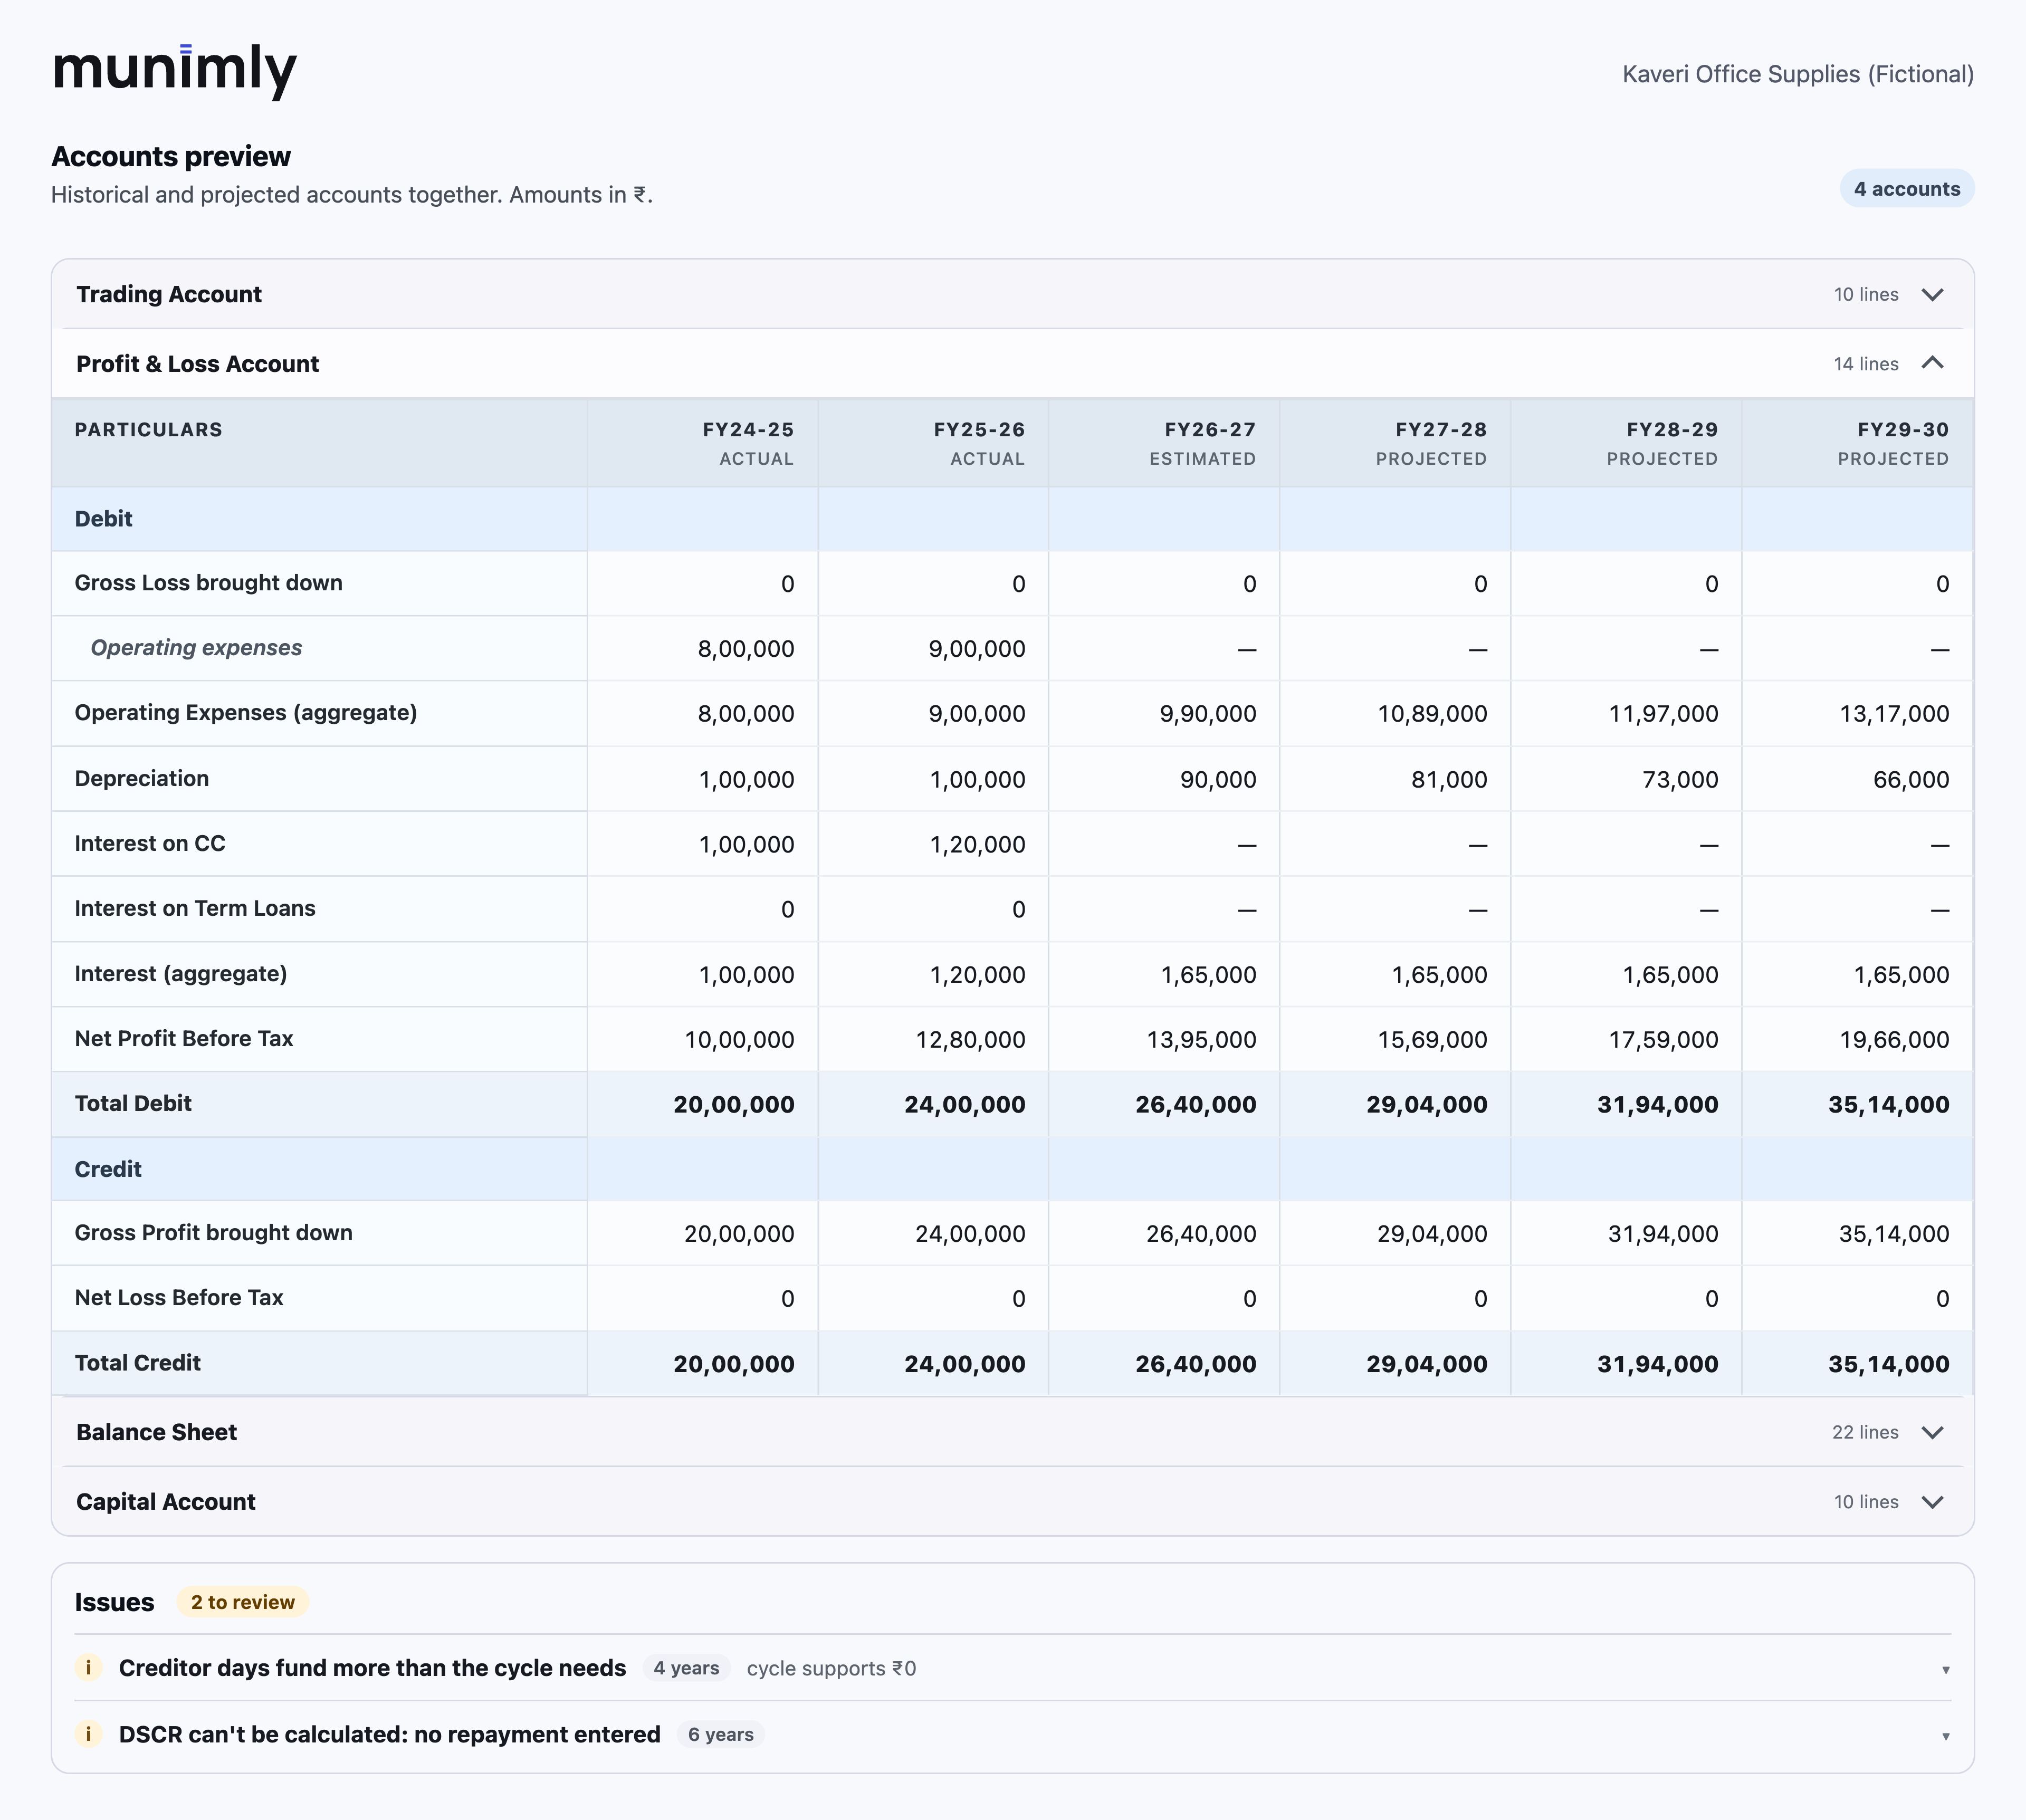Click the Operating expenses italic row label

pyautogui.click(x=196, y=648)
